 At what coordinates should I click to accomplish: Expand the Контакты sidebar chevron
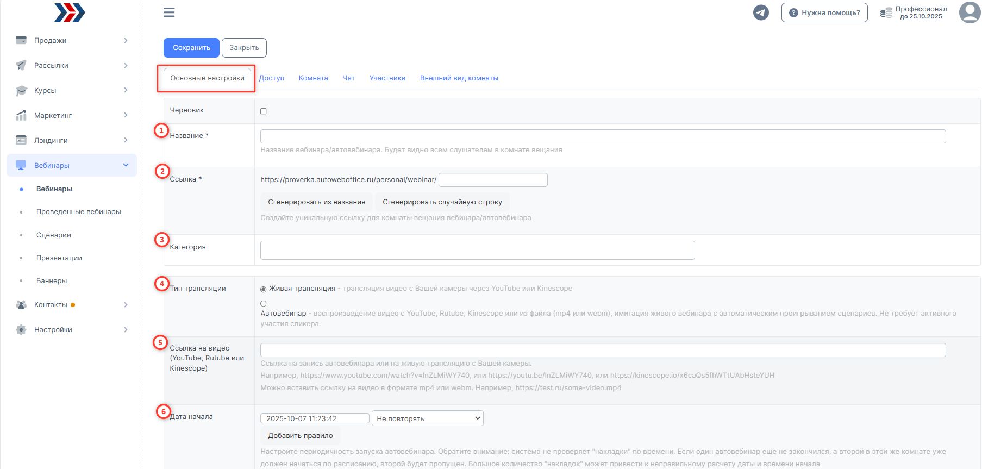click(x=126, y=304)
